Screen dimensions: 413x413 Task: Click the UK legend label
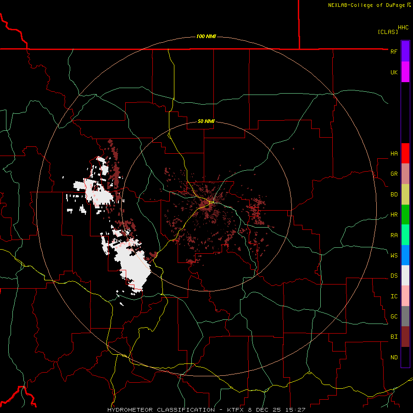pyautogui.click(x=394, y=73)
